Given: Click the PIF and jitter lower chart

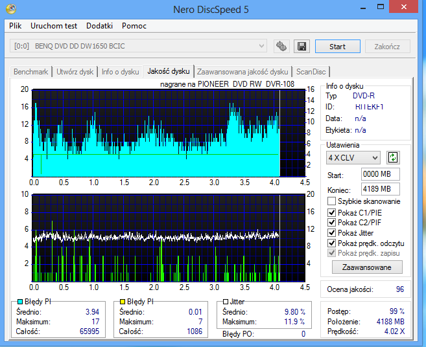Looking at the screenshot, I should [169, 238].
